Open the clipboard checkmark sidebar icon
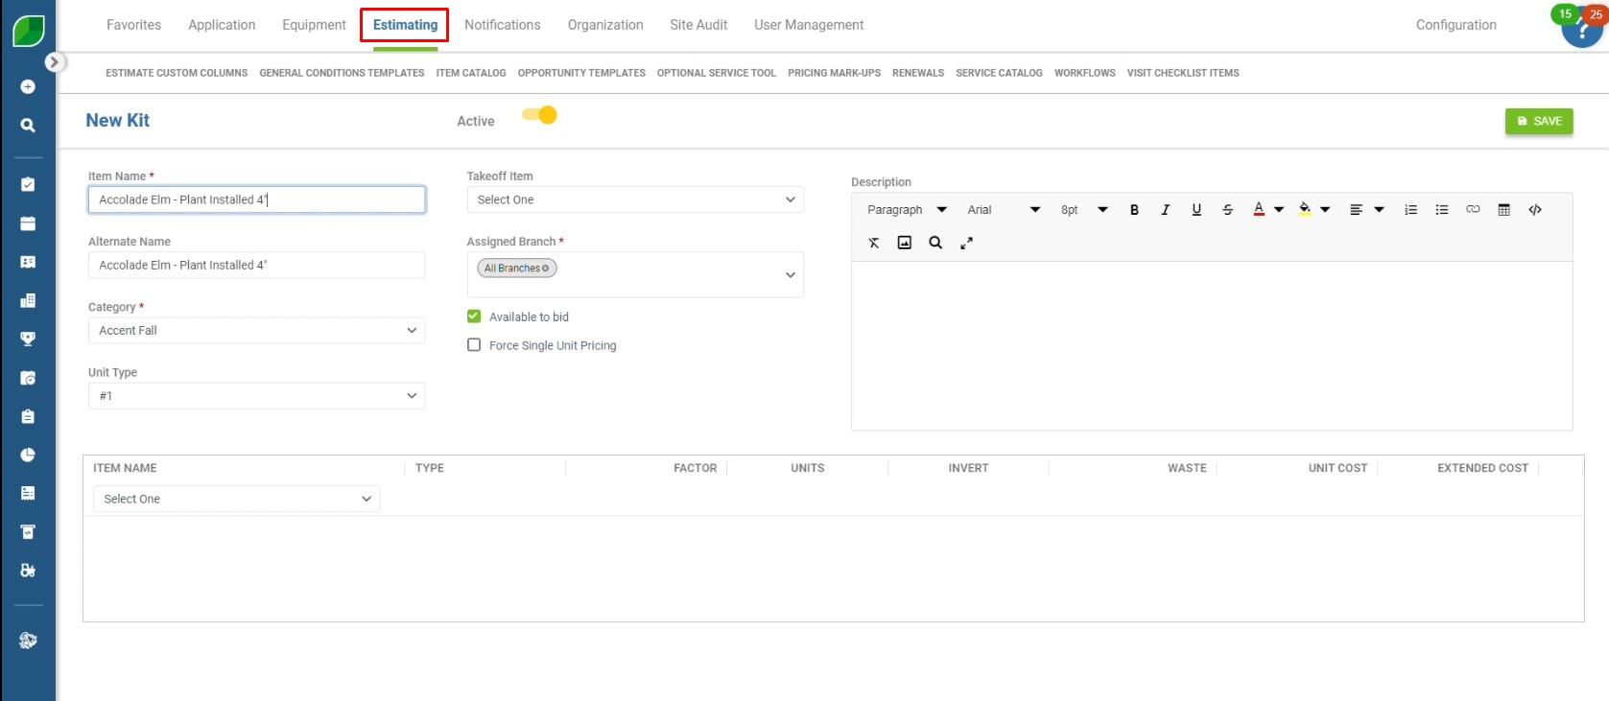 point(28,184)
